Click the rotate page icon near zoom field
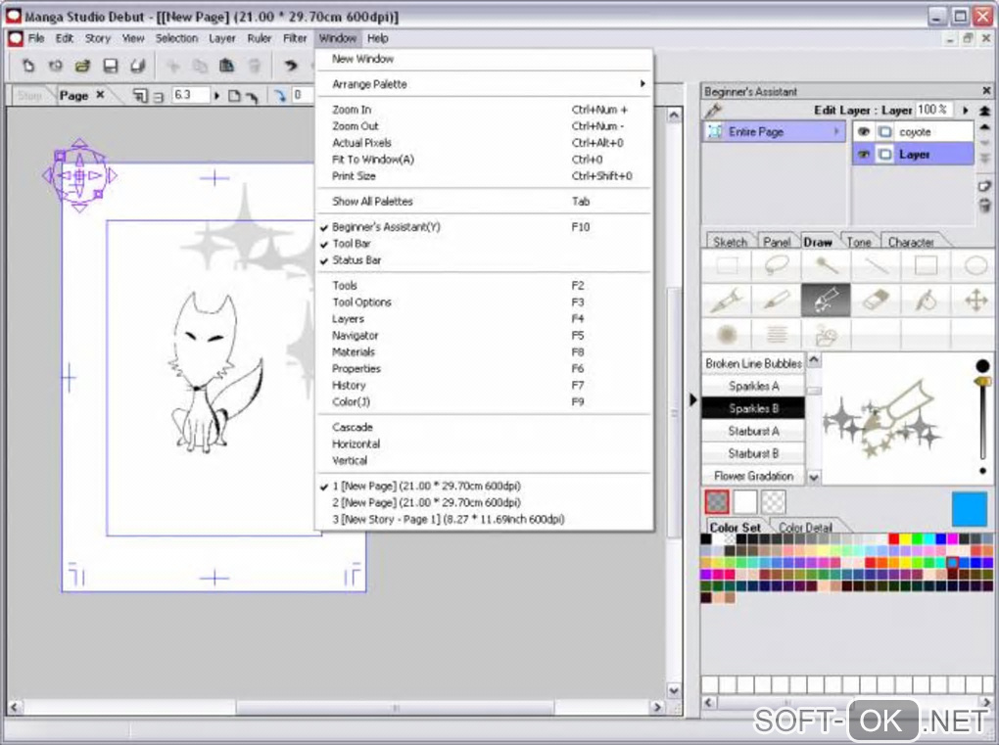Viewport: 999px width, 745px height. (x=253, y=96)
